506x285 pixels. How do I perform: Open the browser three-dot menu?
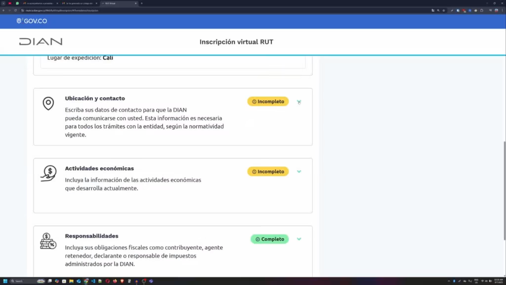[502, 10]
